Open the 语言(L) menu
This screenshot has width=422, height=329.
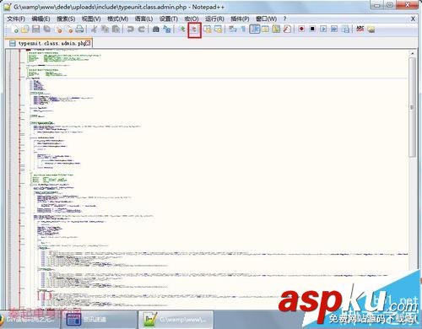click(143, 19)
